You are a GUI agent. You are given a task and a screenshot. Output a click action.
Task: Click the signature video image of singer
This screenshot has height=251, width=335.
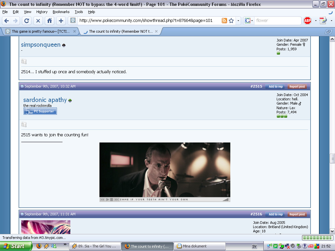(165, 170)
